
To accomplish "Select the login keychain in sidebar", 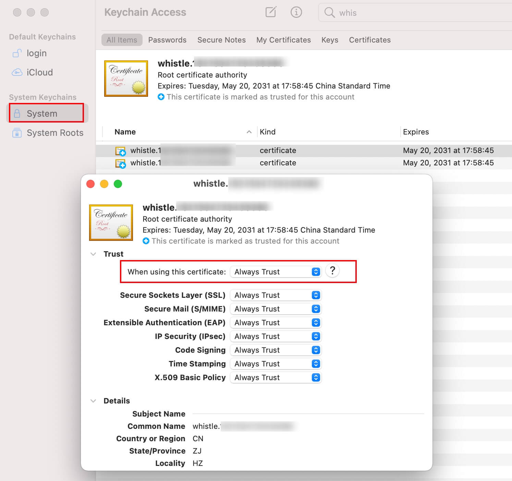I will coord(47,53).
